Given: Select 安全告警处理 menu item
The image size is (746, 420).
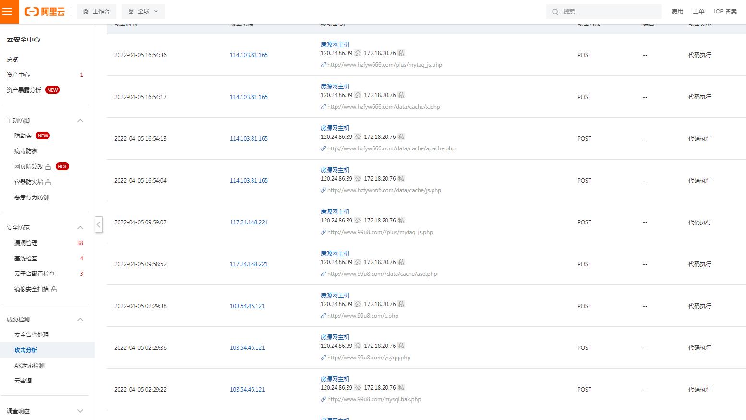Looking at the screenshot, I should 32,335.
